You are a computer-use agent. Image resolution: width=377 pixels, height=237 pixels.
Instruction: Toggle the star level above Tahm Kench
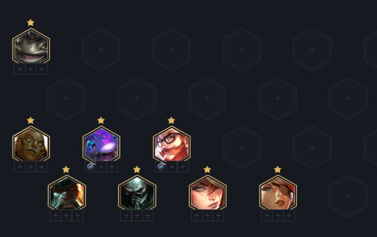pyautogui.click(x=31, y=22)
